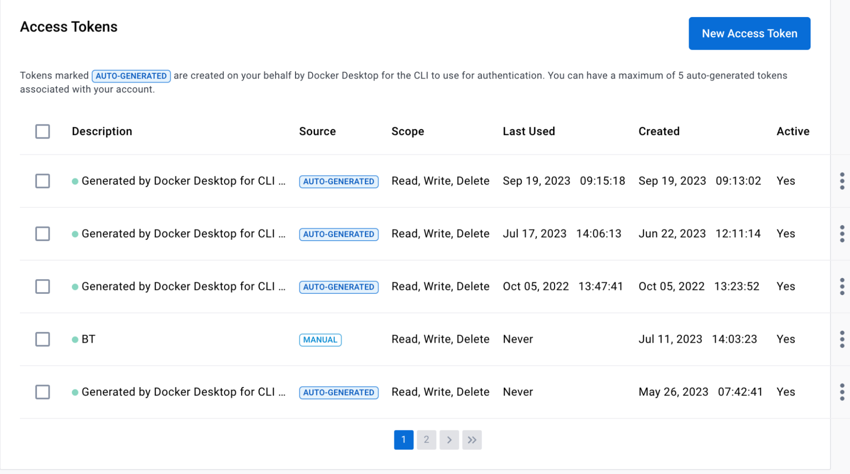Jump to last page using double-arrow icon
This screenshot has height=474, width=850.
click(x=472, y=440)
